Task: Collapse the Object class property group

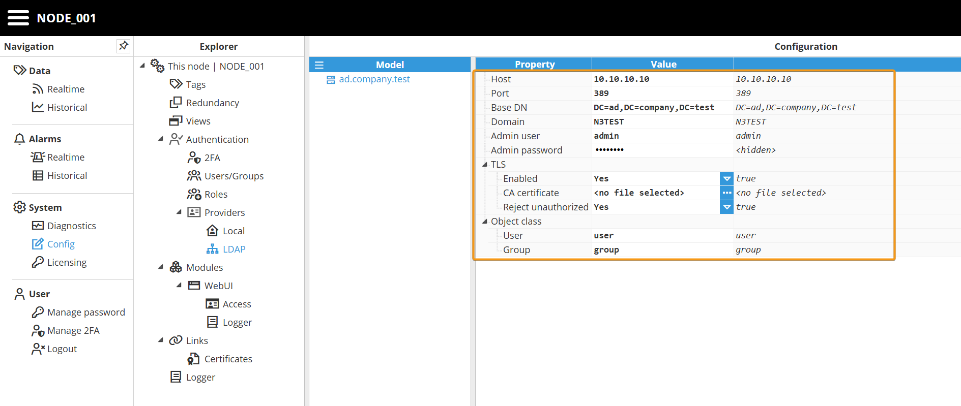Action: tap(485, 221)
